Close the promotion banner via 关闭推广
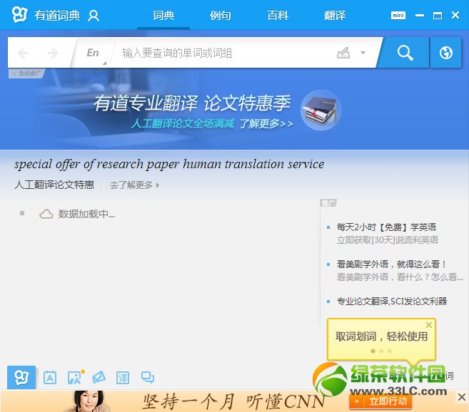Screen dimensions: 469x412 point(26,73)
